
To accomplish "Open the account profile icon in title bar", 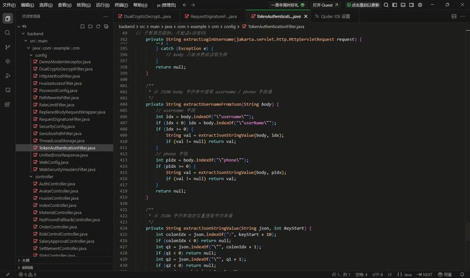I will coord(420,5).
